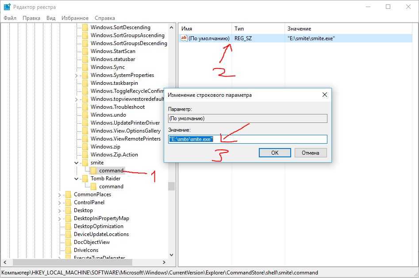The image size is (419, 278).
Task: Click the string value icon next to (По умолчанию)
Action: coord(184,38)
